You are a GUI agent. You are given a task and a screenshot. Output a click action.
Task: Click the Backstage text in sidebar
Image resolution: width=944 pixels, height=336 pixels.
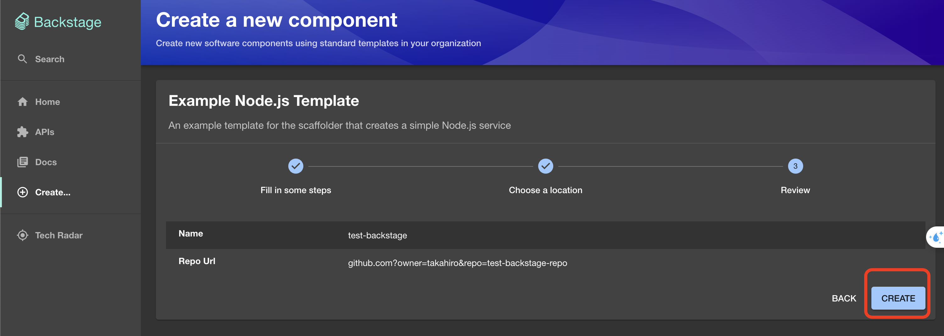pyautogui.click(x=67, y=22)
